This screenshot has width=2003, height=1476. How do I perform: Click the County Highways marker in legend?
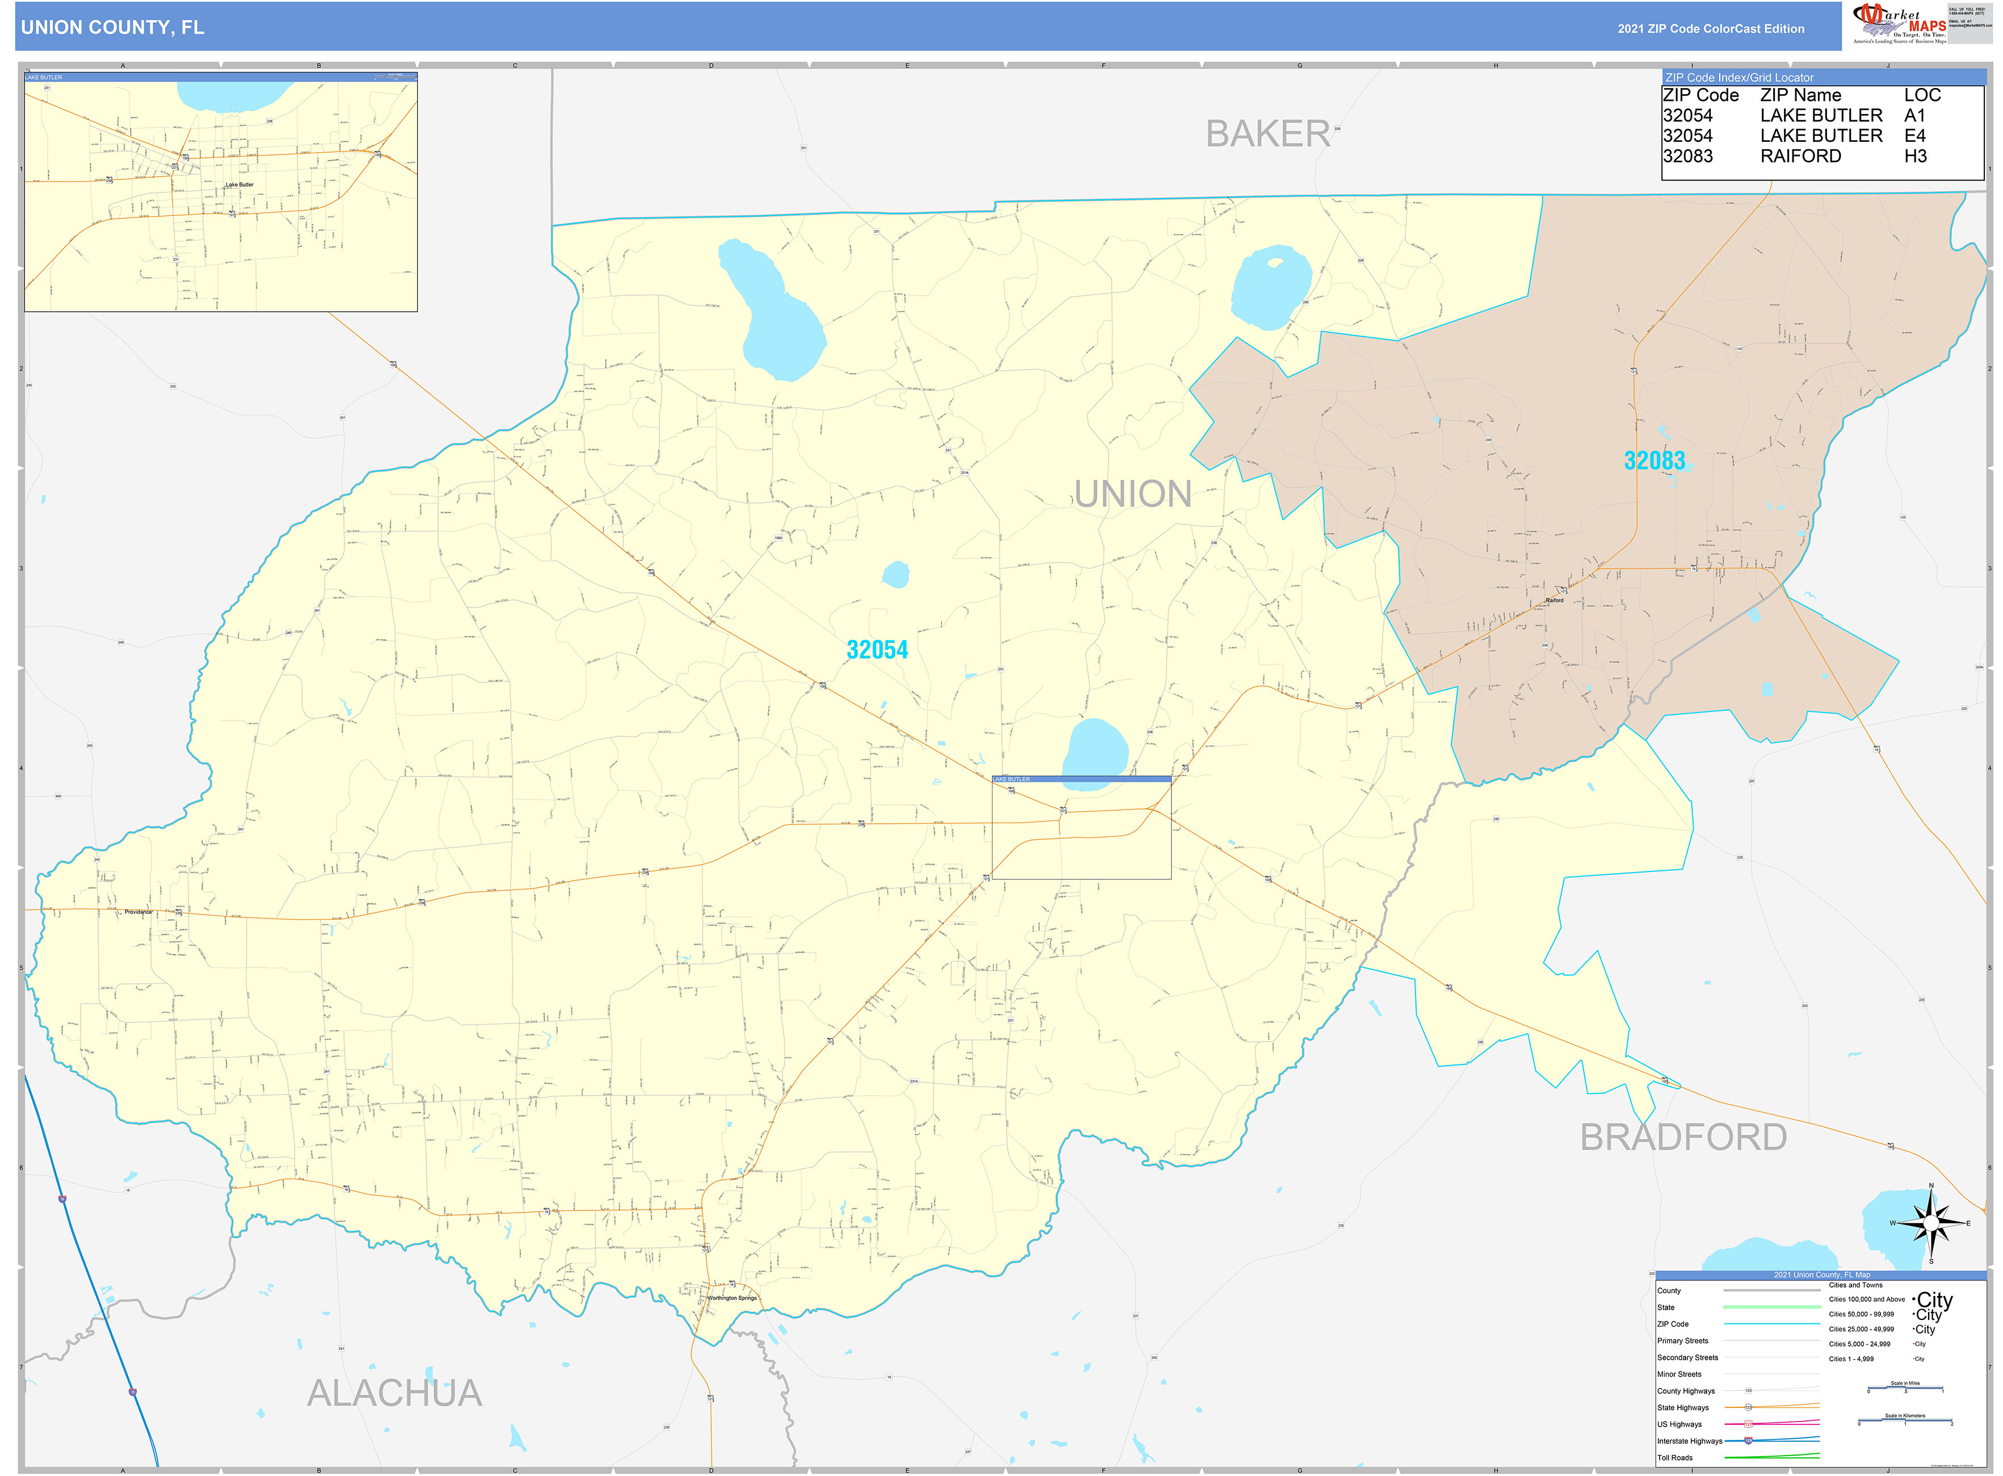tap(1748, 1391)
